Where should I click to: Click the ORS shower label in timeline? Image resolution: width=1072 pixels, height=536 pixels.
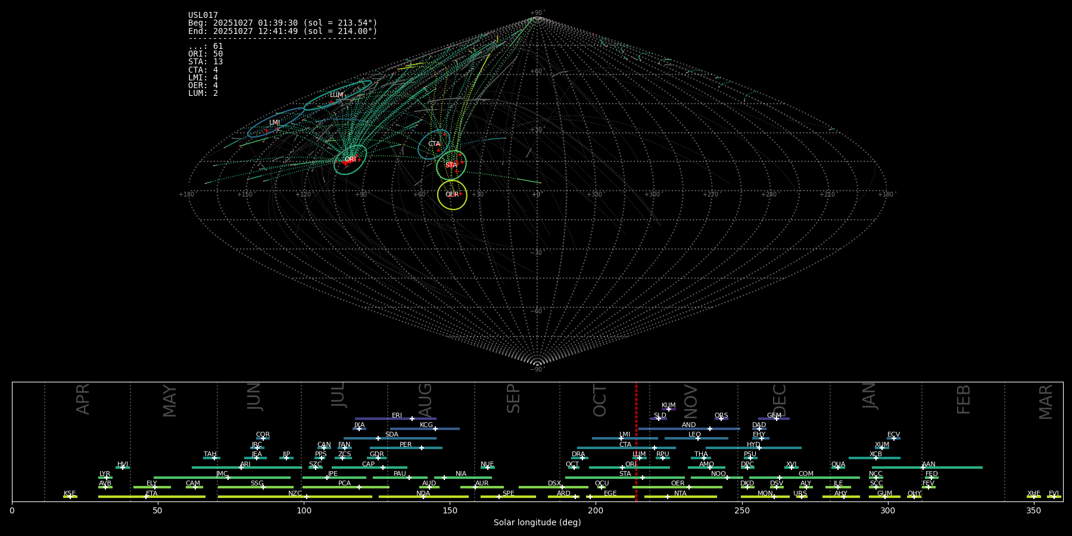pos(721,416)
